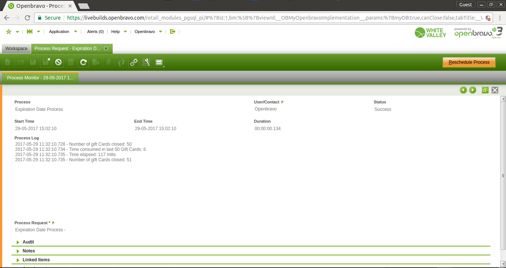This screenshot has width=506, height=268.
Task: Click the User/Contact value Openbravo
Action: 265,109
